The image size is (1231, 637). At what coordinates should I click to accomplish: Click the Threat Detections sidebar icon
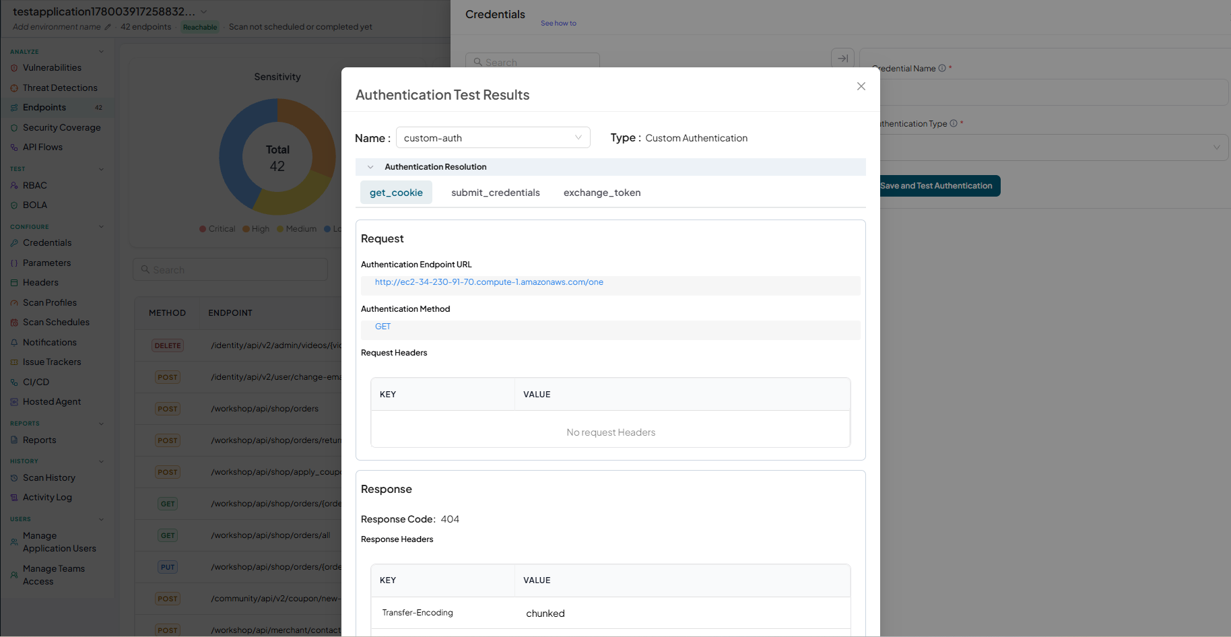click(14, 88)
